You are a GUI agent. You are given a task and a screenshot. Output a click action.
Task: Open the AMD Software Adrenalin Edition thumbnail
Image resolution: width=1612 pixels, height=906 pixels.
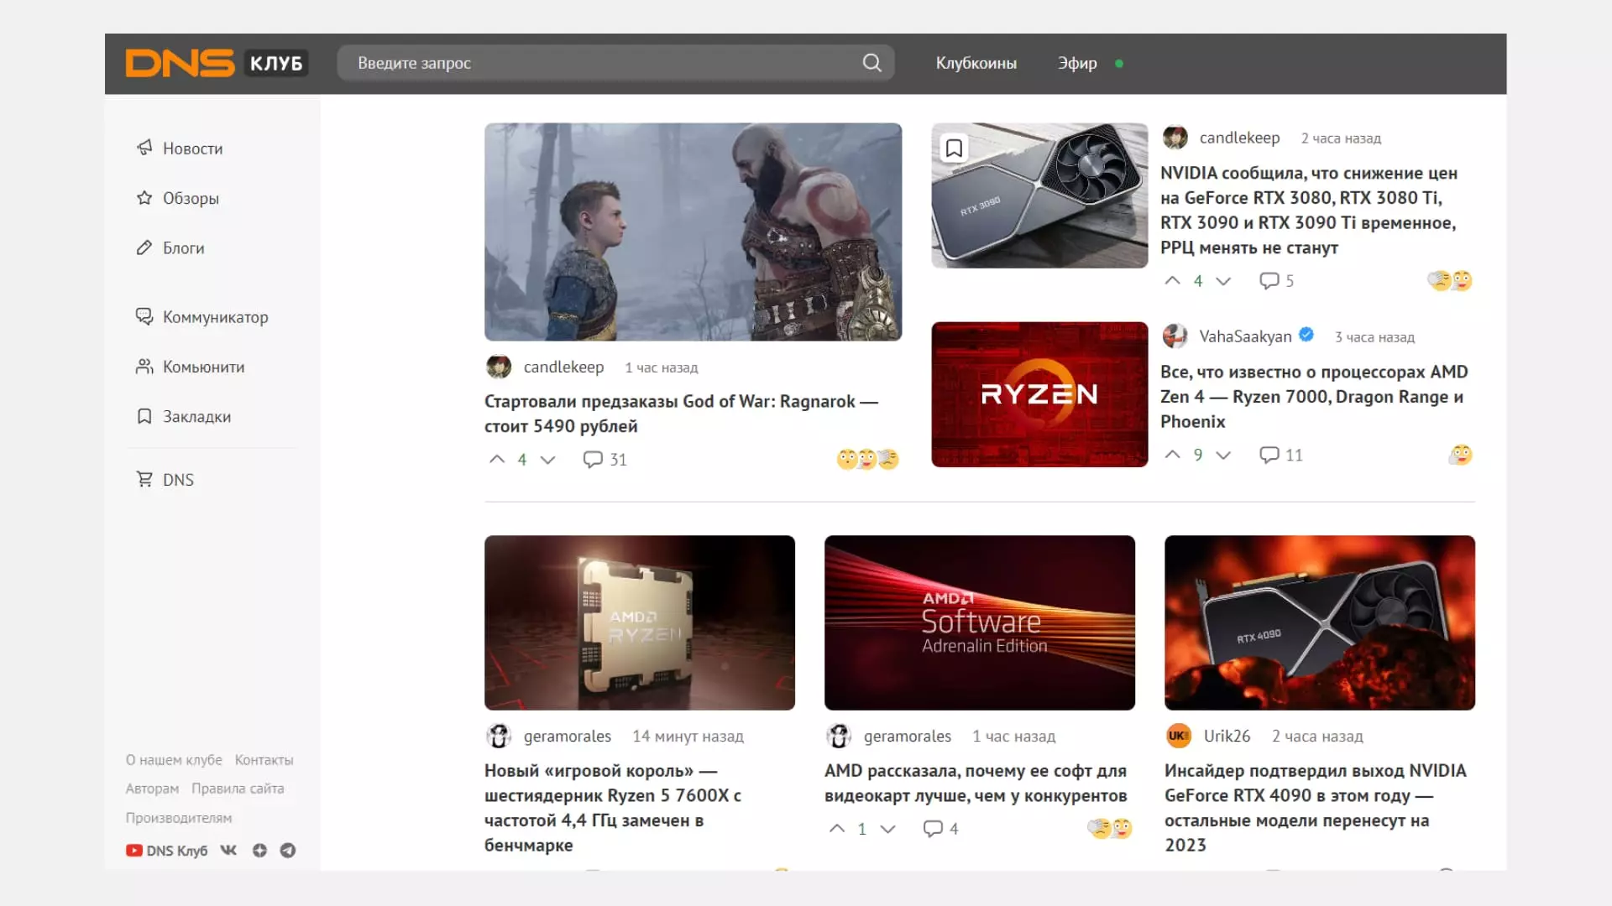tap(980, 622)
